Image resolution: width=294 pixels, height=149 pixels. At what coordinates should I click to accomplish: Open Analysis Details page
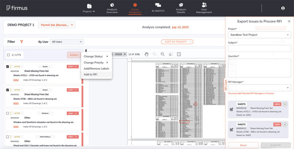point(181,8)
